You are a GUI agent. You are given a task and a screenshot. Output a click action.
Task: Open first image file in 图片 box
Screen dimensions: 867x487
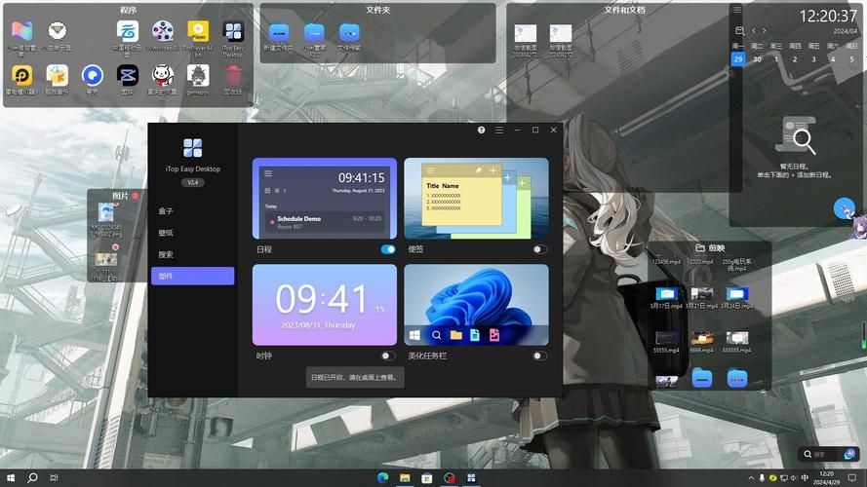105,212
